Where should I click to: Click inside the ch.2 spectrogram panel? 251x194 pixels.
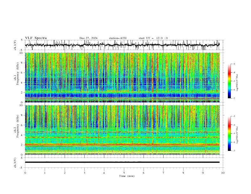[122, 130]
